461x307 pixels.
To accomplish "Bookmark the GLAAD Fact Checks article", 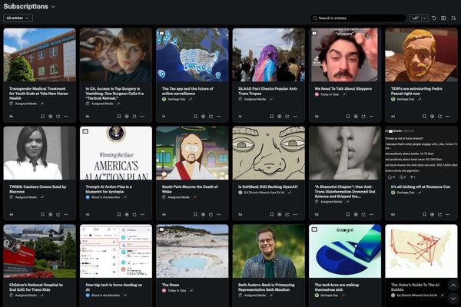I will pyautogui.click(x=272, y=117).
